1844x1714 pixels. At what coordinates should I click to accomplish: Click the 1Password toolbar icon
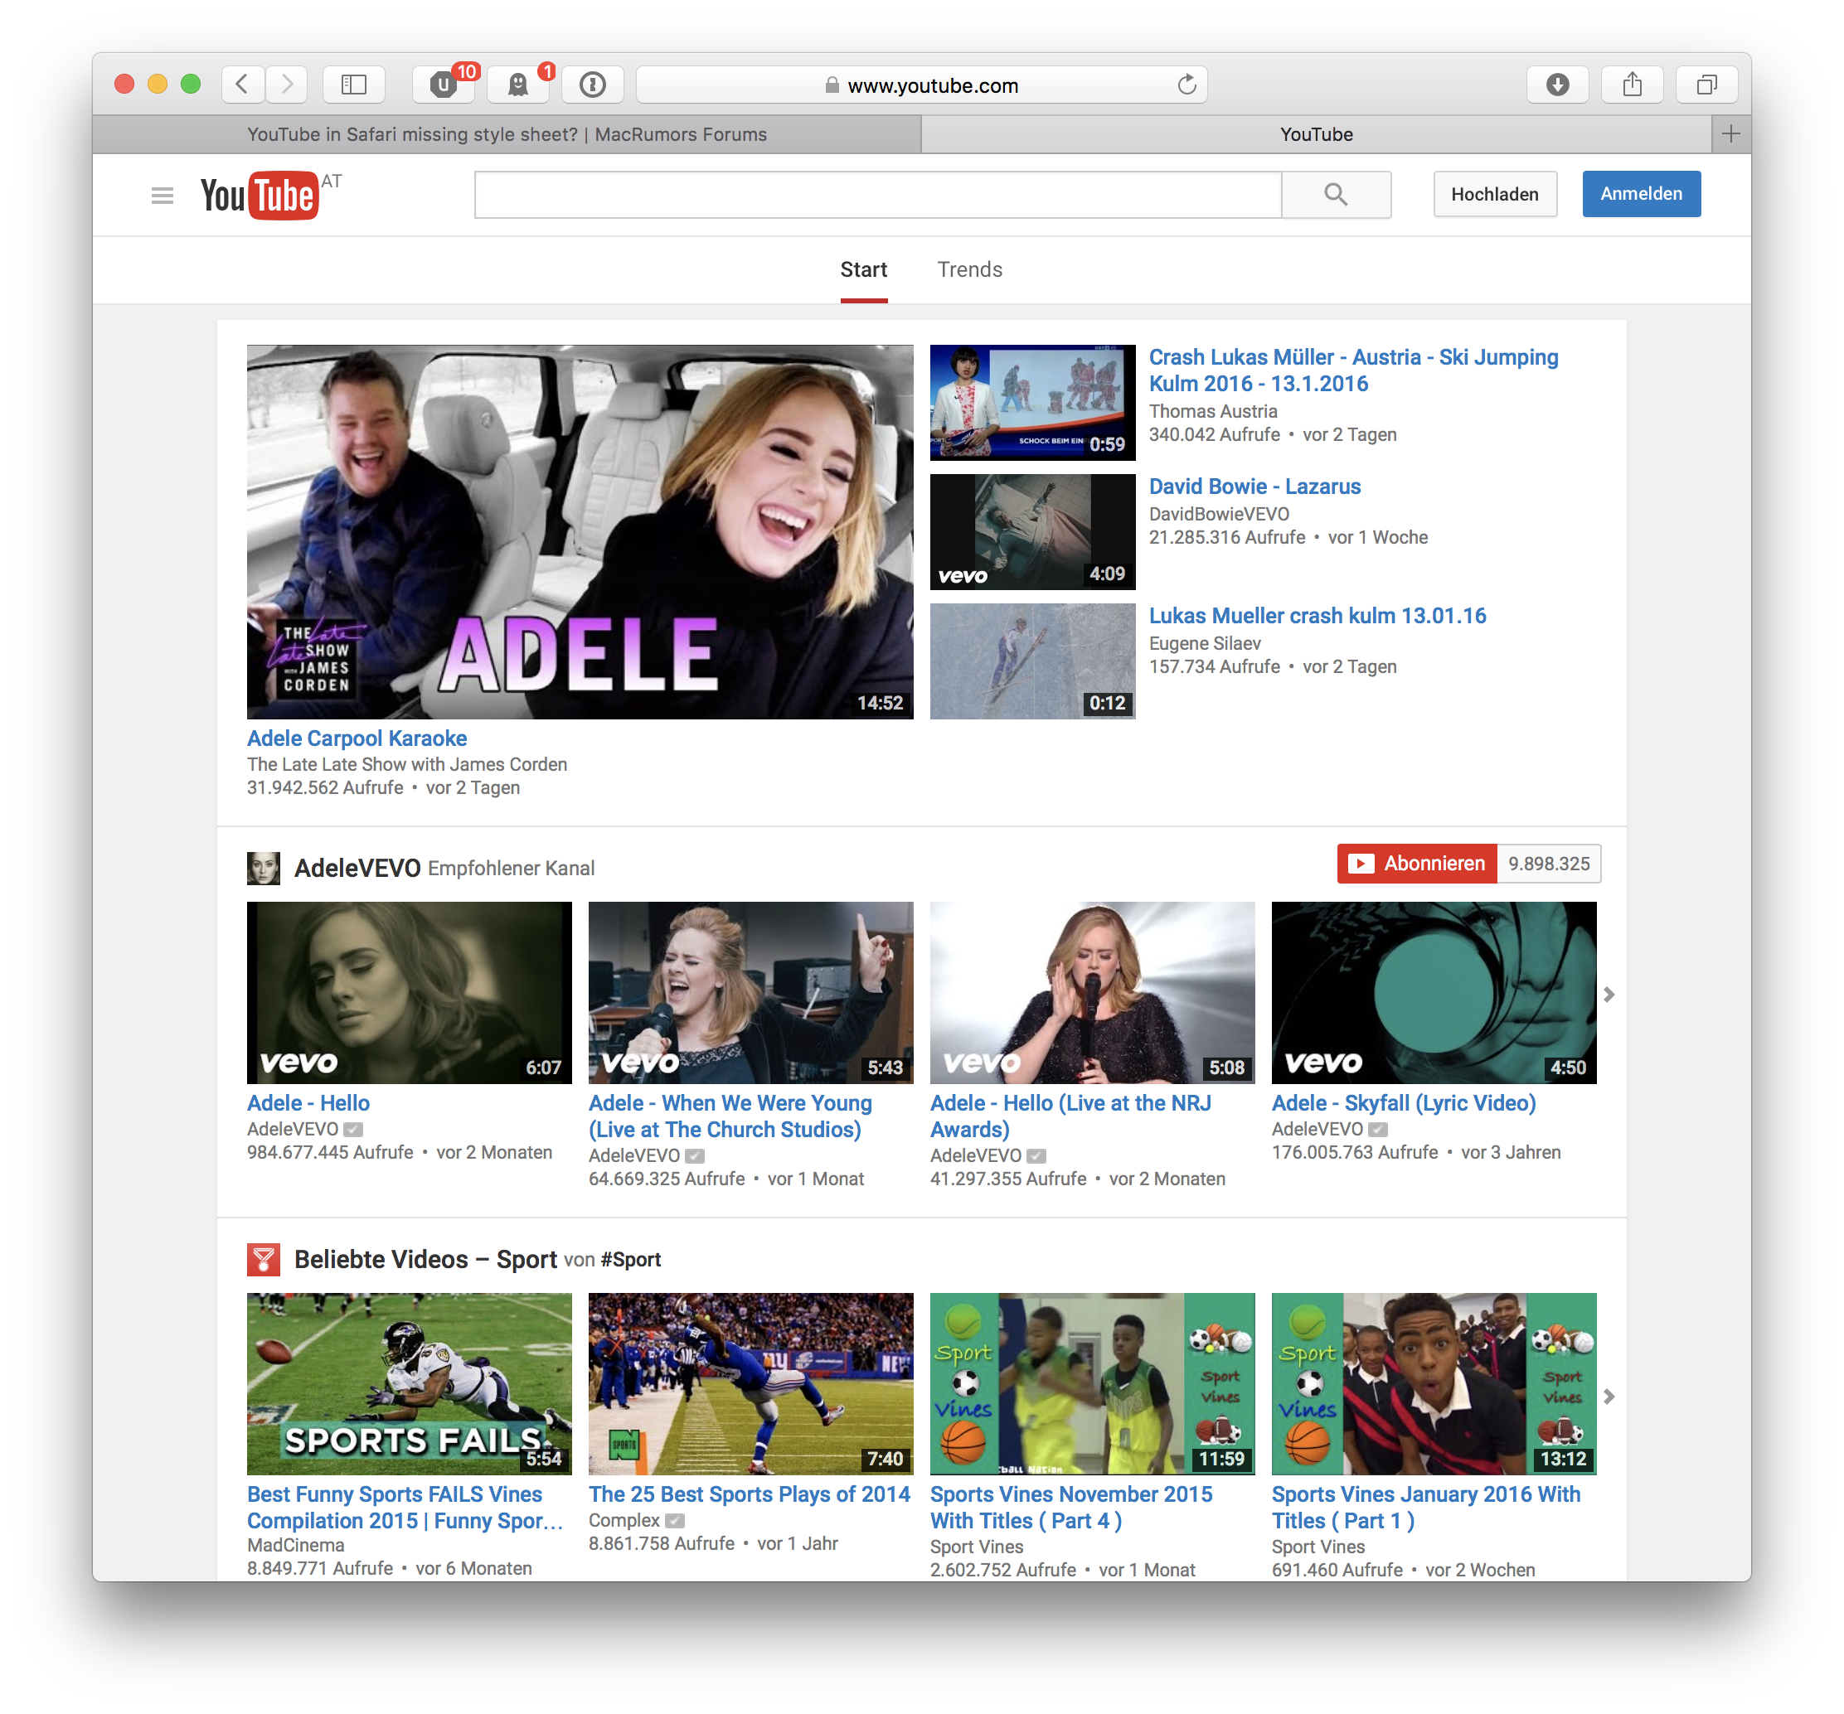592,85
